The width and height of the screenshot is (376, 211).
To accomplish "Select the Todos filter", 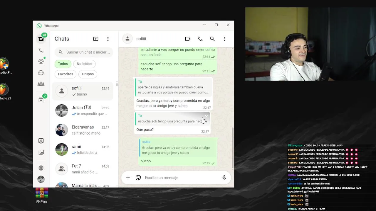I will pyautogui.click(x=63, y=64).
